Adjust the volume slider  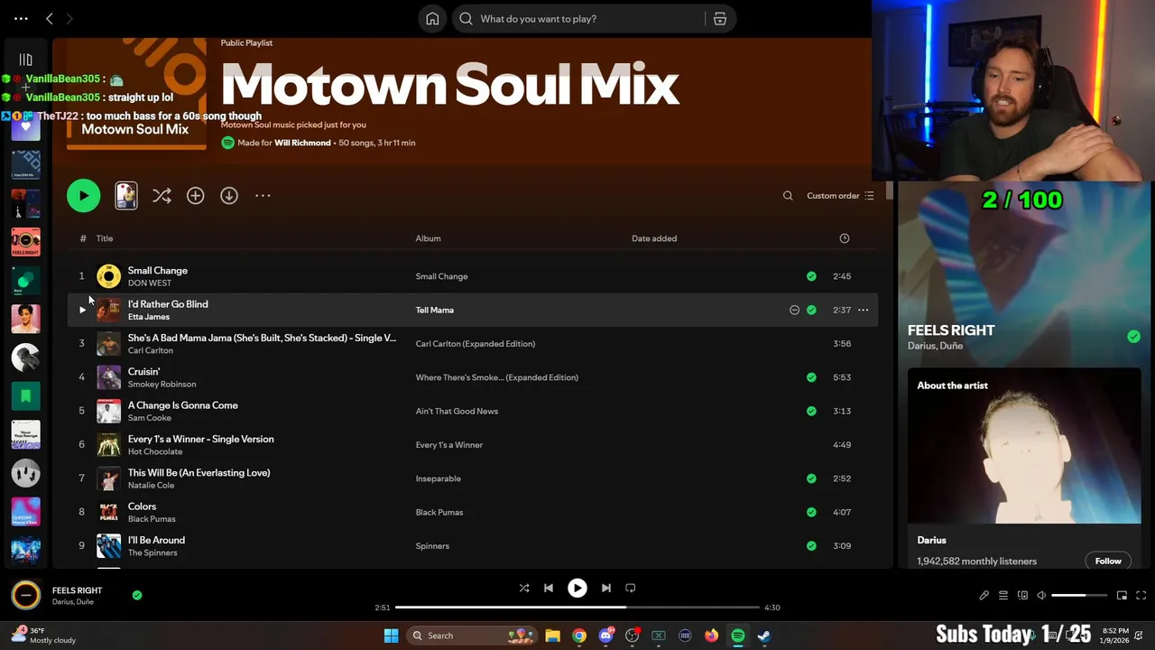pyautogui.click(x=1080, y=595)
